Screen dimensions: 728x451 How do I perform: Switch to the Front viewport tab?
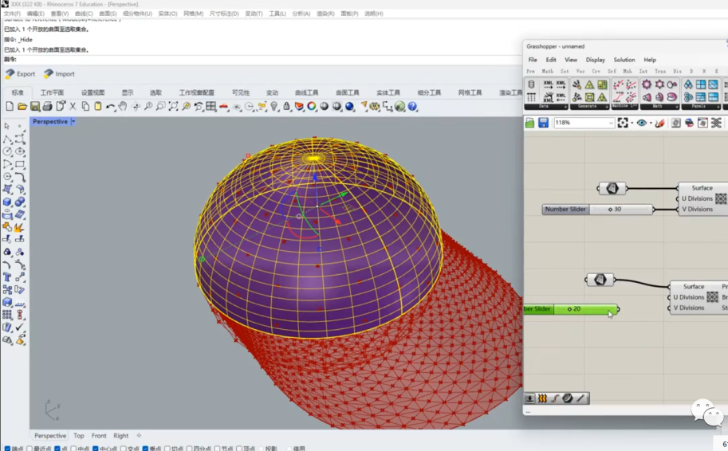pos(99,436)
